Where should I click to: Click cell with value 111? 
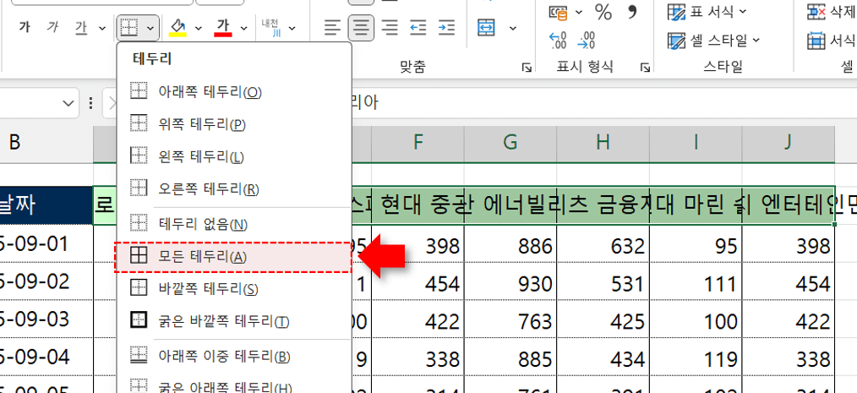(x=696, y=282)
